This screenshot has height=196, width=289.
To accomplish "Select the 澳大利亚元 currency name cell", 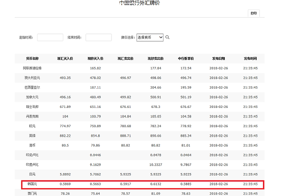I will click(32, 78).
